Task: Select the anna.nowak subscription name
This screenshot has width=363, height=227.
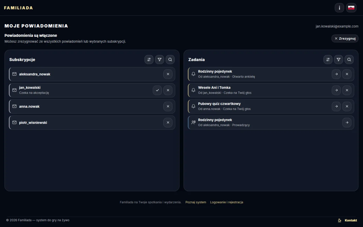Action: [29, 106]
